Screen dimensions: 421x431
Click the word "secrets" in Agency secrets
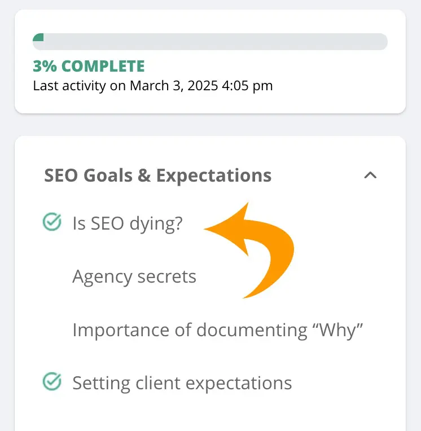click(x=166, y=276)
